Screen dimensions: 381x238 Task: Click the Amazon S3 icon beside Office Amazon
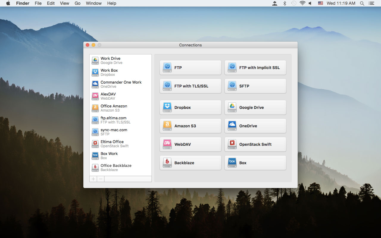[95, 108]
